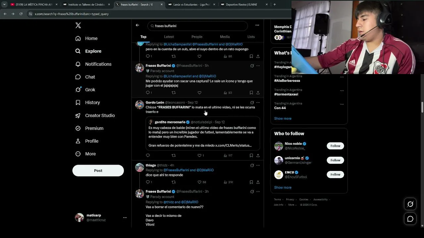Open a new browser tab
Image resolution: width=424 pixels, height=238 pixels.
click(275, 5)
